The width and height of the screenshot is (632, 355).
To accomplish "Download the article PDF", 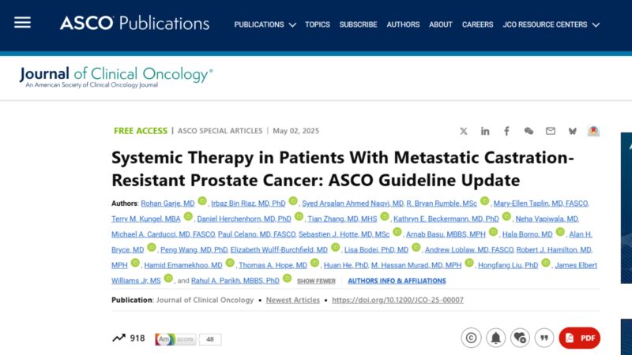I will coord(579,338).
